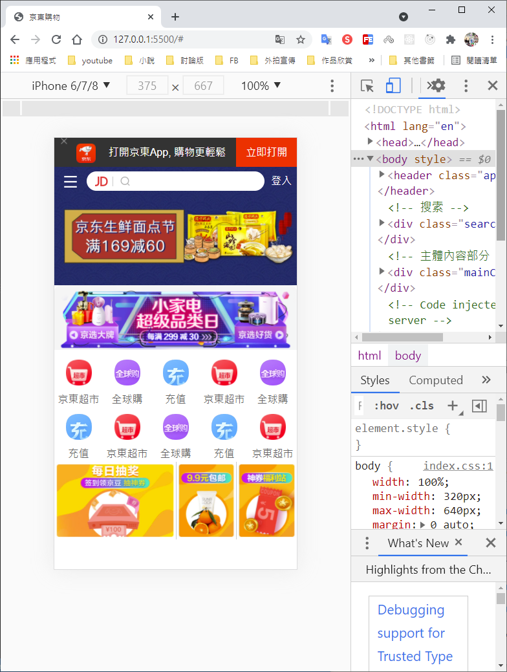Open index.css:1 source link
Image resolution: width=507 pixels, height=672 pixels.
pos(458,466)
